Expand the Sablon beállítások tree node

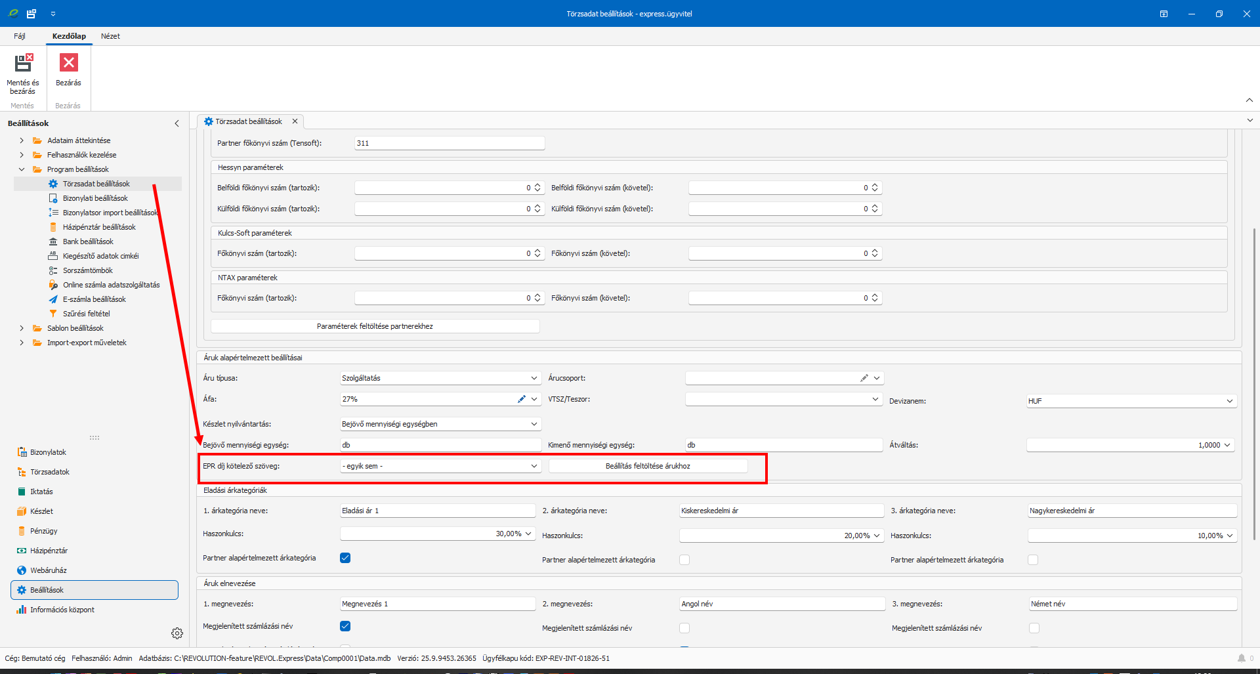[x=22, y=328]
